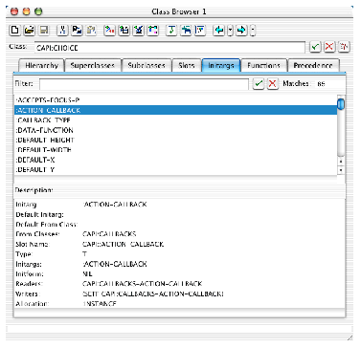Click the Filter text field
Viewport: 361px width, 348px height.
click(144, 84)
